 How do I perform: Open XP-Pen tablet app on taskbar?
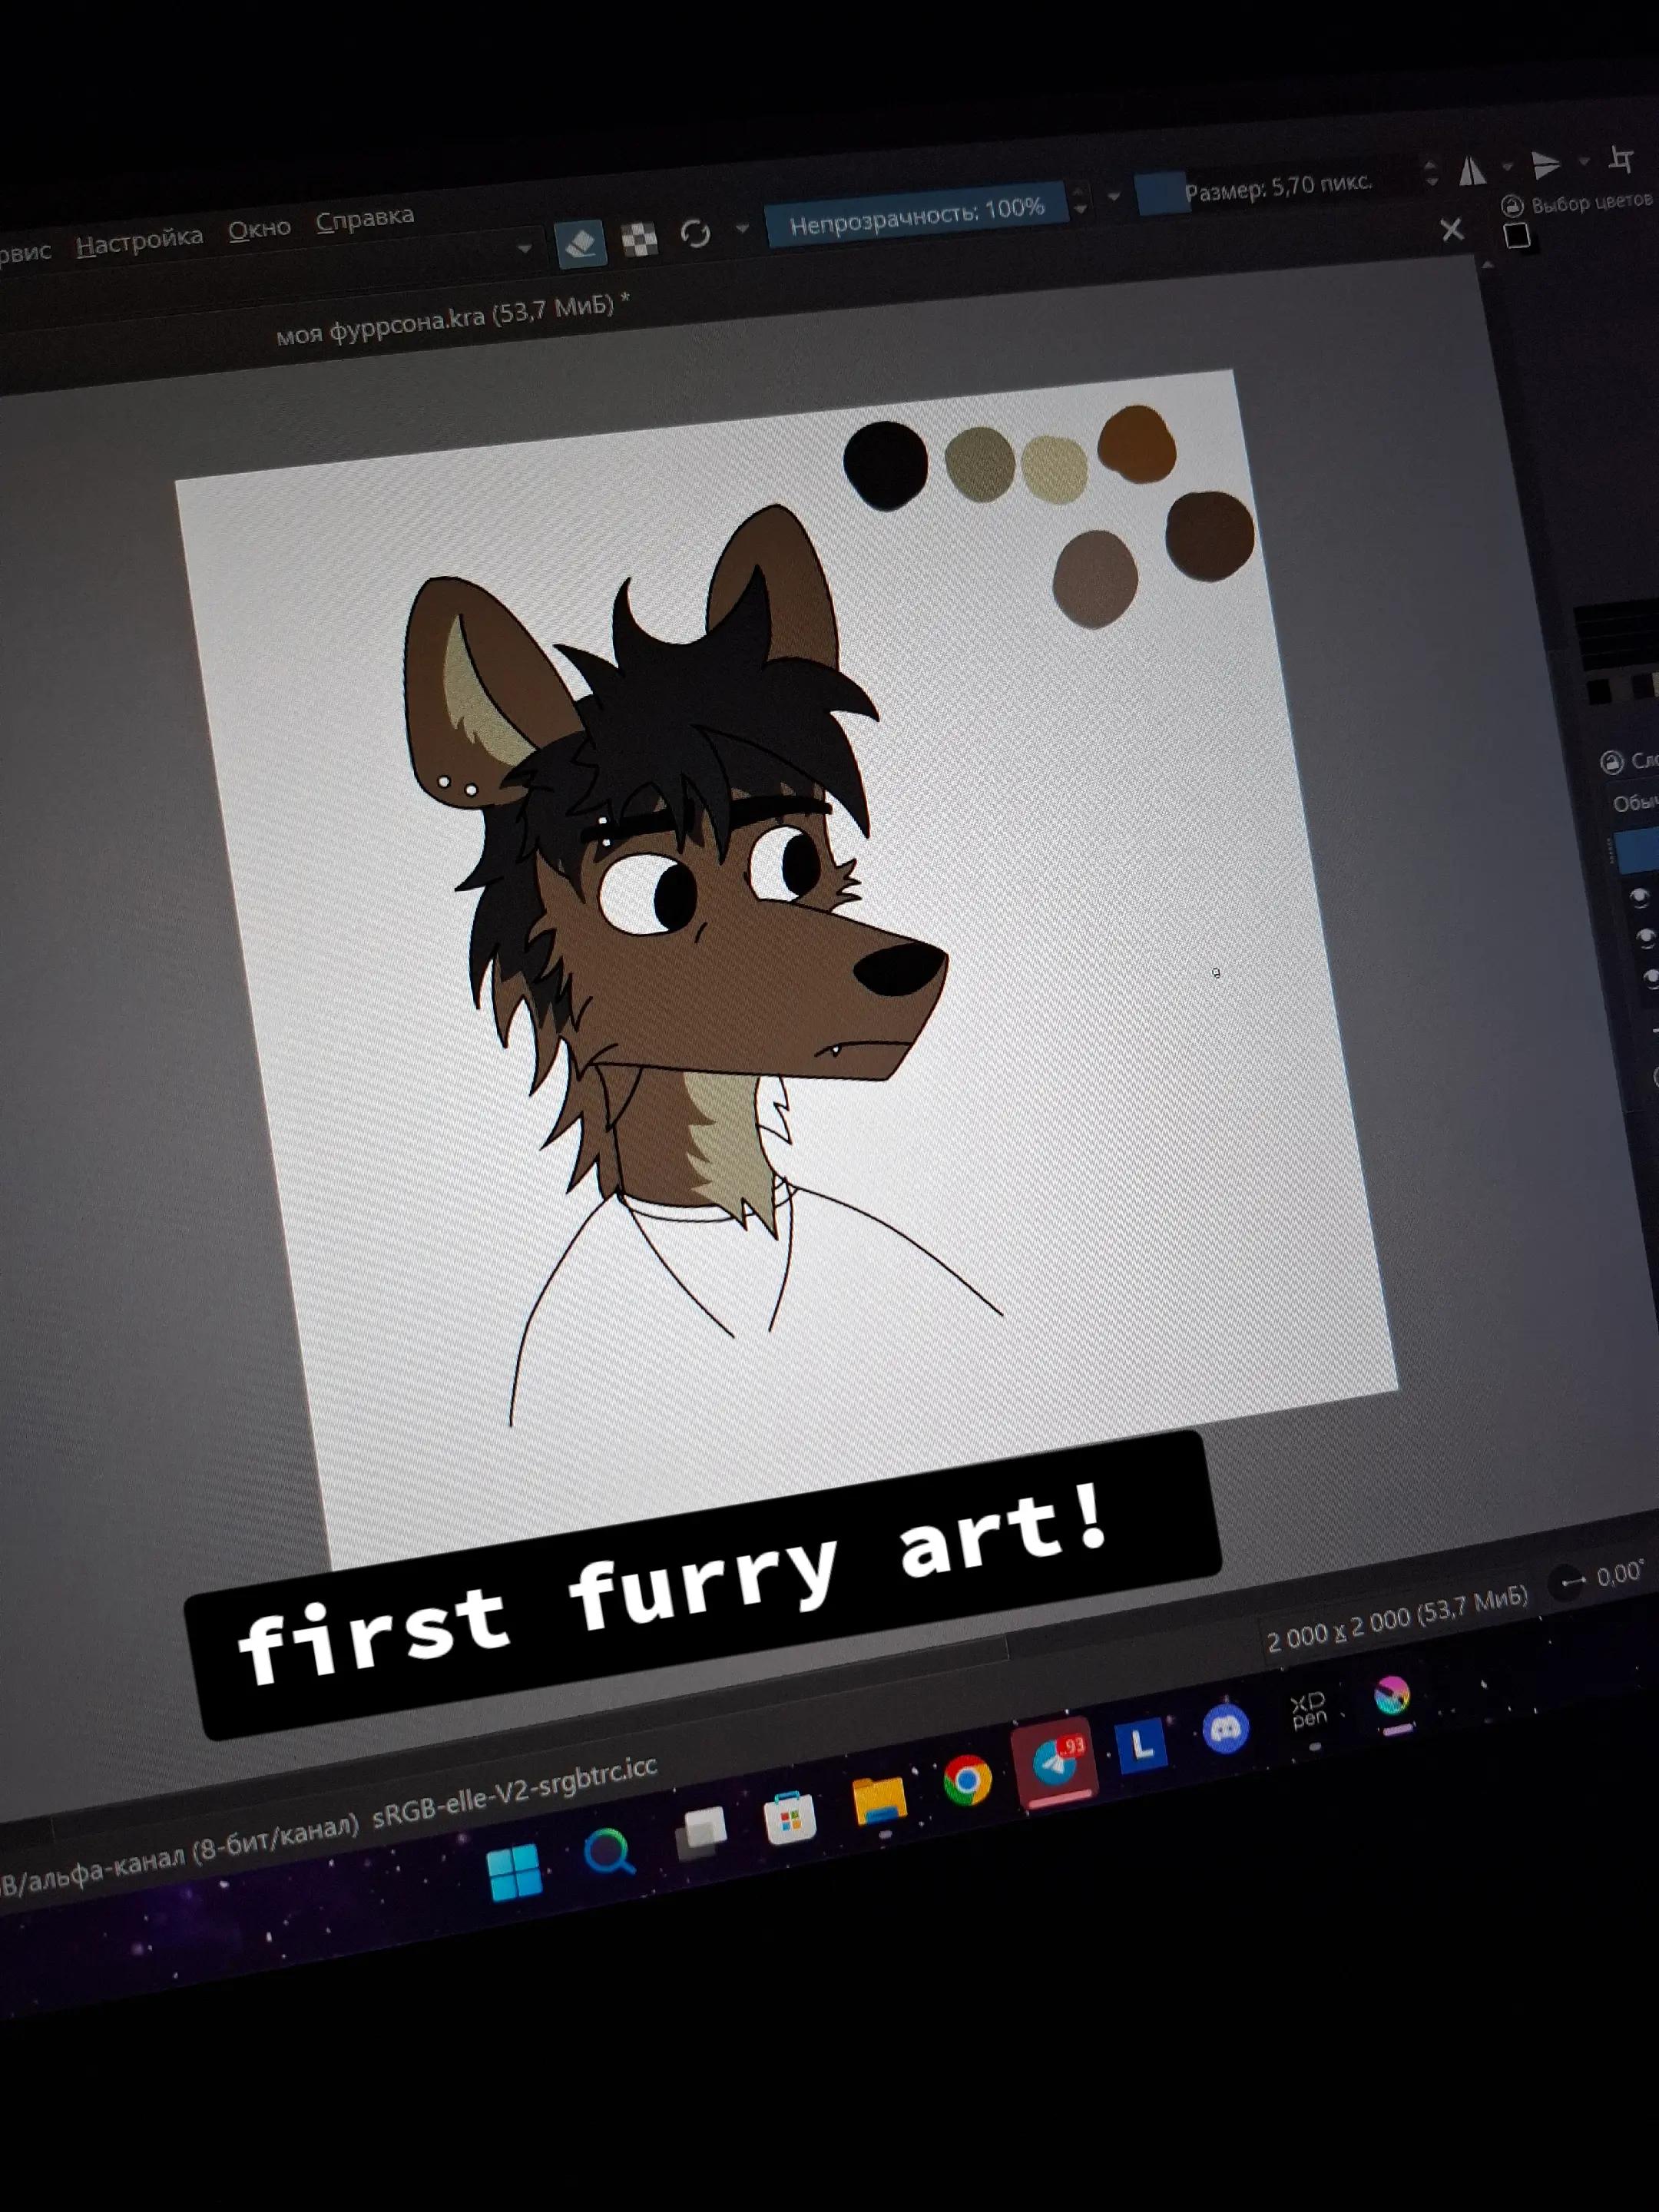pyautogui.click(x=1309, y=1713)
